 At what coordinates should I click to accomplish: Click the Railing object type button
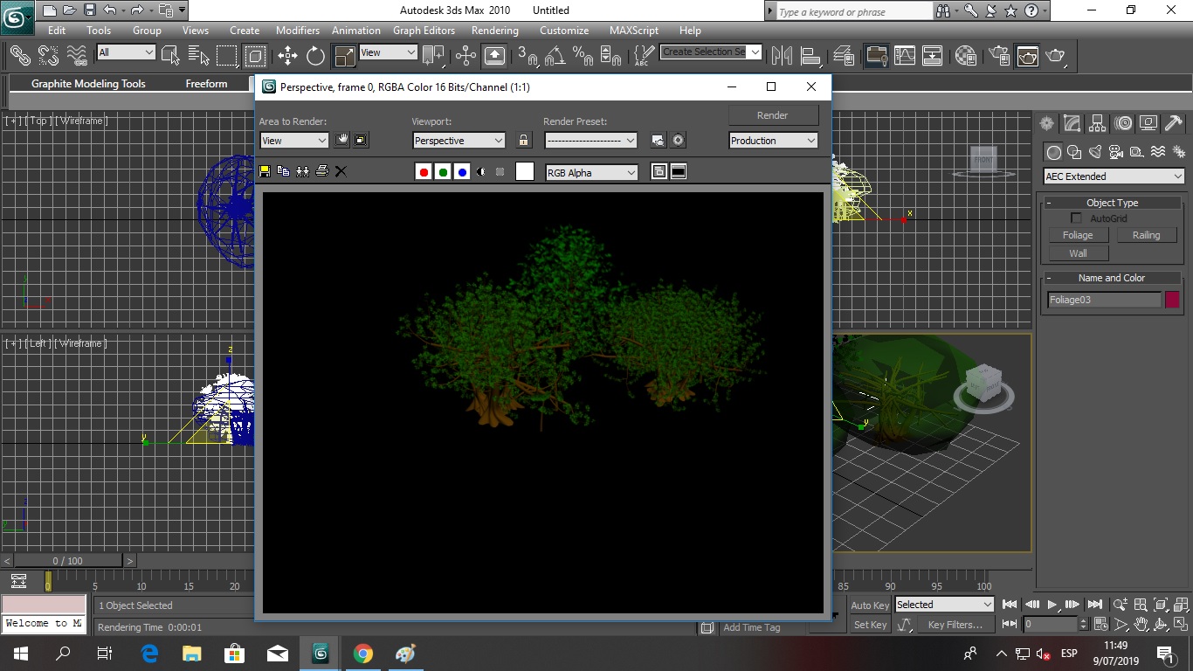coord(1146,235)
